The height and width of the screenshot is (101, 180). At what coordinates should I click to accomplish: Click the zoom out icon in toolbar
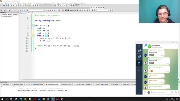point(89,10)
